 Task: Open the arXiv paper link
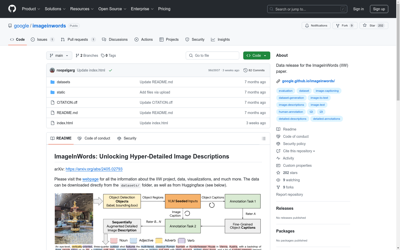coord(94,169)
